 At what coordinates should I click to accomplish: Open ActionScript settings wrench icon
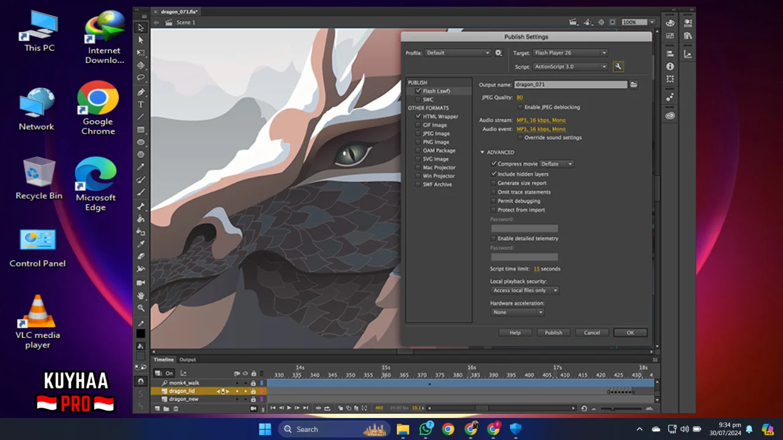pyautogui.click(x=618, y=67)
